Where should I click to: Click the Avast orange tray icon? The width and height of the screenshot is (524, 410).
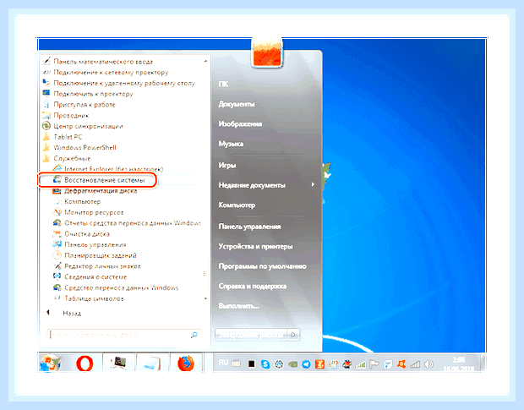pyautogui.click(x=401, y=364)
